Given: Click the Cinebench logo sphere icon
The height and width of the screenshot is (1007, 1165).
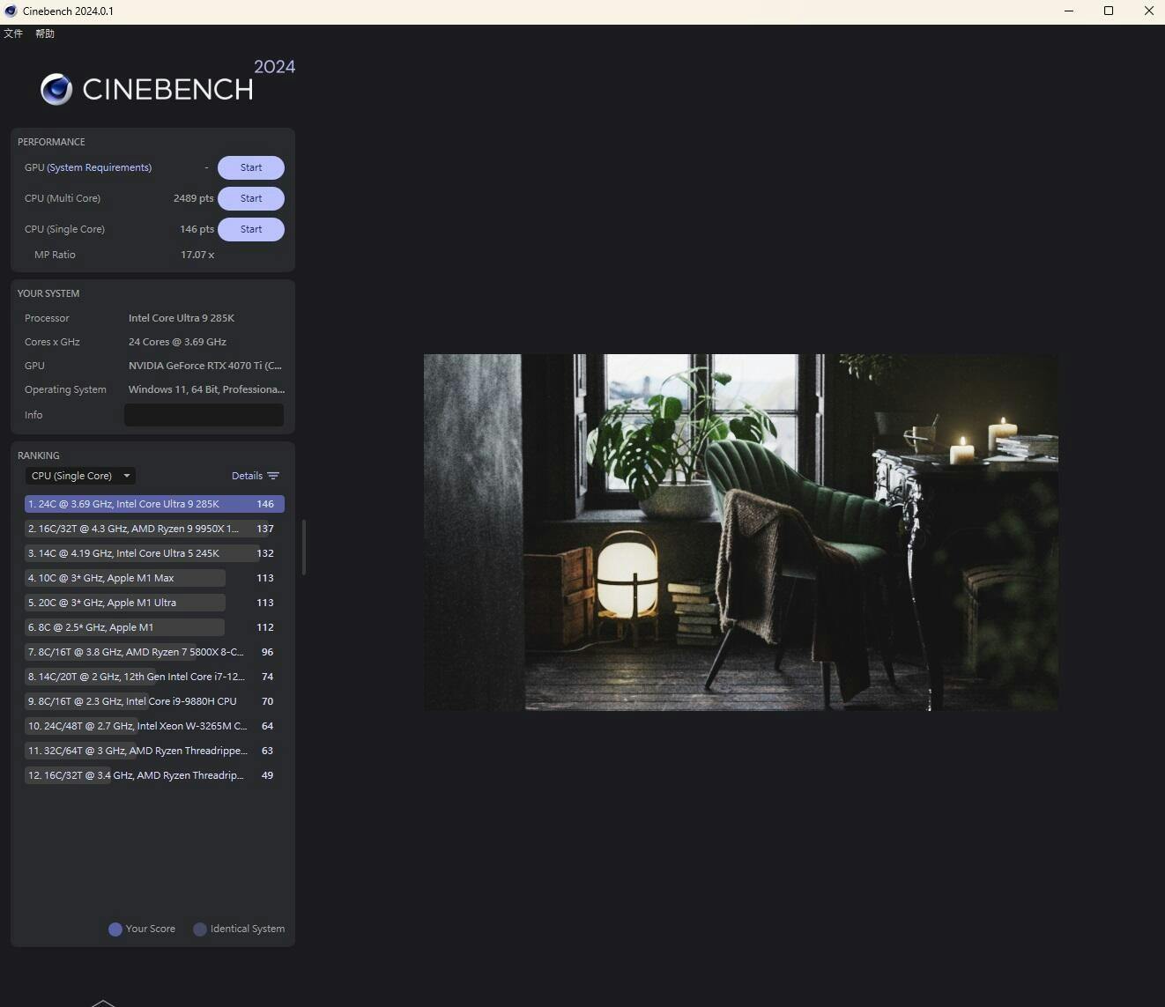Looking at the screenshot, I should click(x=56, y=89).
